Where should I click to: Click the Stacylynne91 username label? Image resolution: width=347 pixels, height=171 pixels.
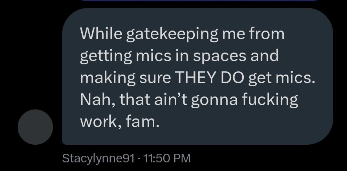tap(99, 158)
